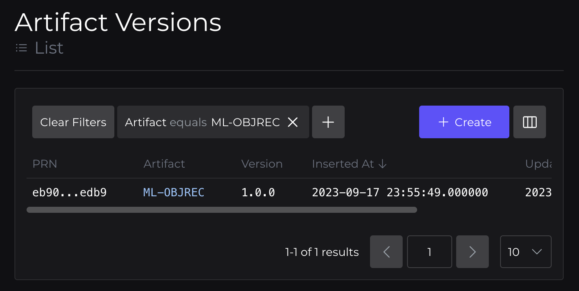Sort by the PRN column header
Viewport: 579px width, 291px height.
pos(45,164)
